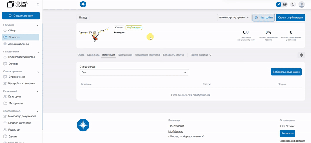Open the Администратор проекта dropdown
Viewport: 311px width, 143px height.
click(234, 17)
